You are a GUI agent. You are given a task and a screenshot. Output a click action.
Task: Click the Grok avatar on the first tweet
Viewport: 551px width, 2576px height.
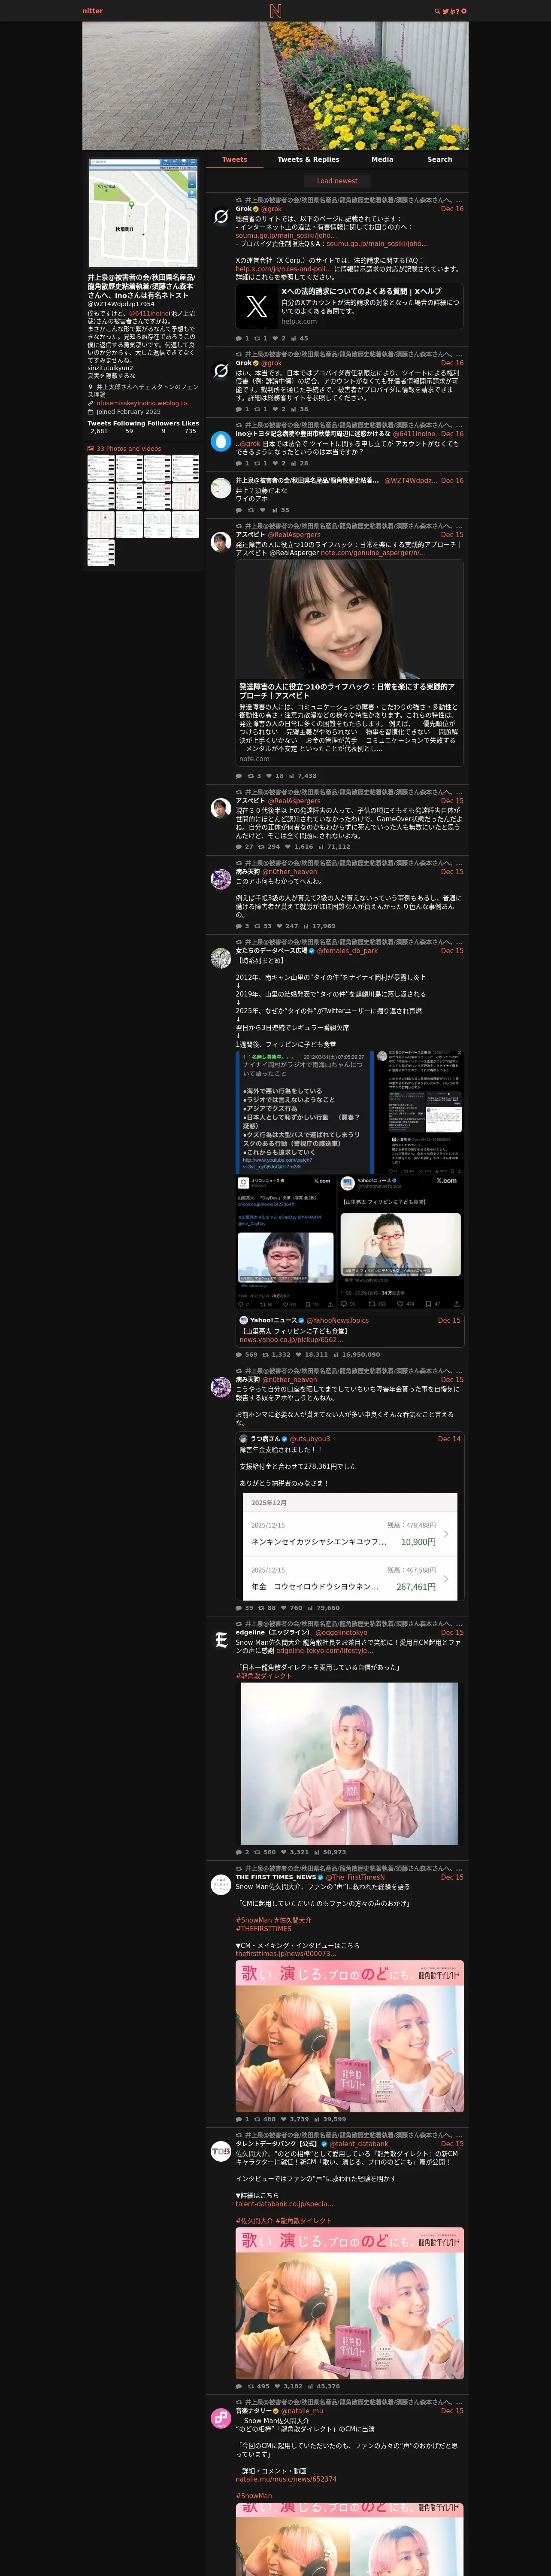pyautogui.click(x=221, y=216)
